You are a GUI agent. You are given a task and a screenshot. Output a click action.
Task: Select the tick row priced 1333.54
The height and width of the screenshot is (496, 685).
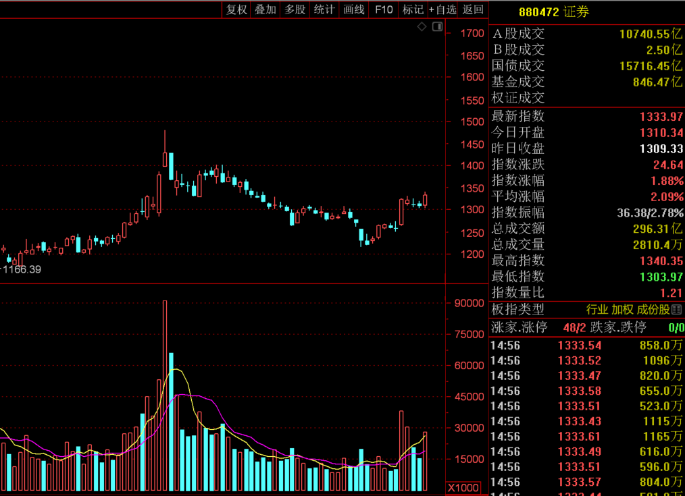586,346
